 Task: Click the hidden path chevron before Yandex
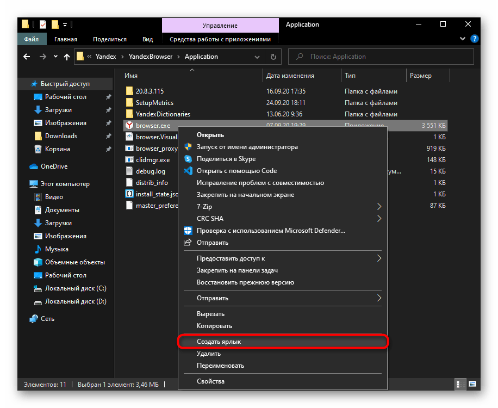(x=89, y=57)
